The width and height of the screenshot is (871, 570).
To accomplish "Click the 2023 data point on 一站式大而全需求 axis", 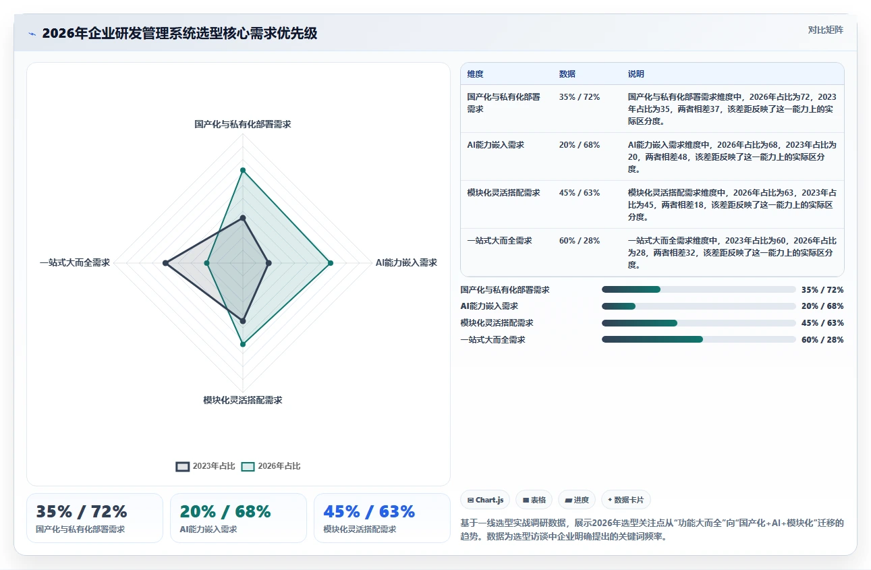I will click(x=165, y=263).
